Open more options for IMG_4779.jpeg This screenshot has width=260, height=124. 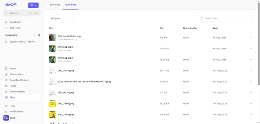251,71
